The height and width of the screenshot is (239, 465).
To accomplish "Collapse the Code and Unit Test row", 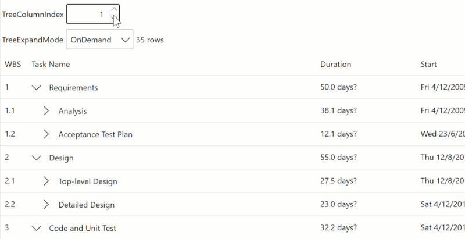I will [x=37, y=228].
